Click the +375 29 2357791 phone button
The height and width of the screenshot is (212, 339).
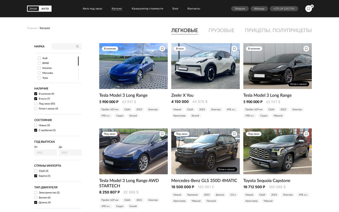(284, 9)
